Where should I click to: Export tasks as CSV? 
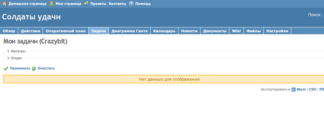coord(313,89)
